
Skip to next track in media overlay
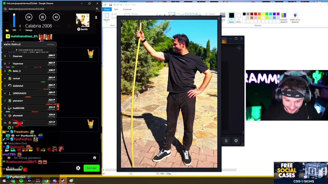tap(56, 17)
